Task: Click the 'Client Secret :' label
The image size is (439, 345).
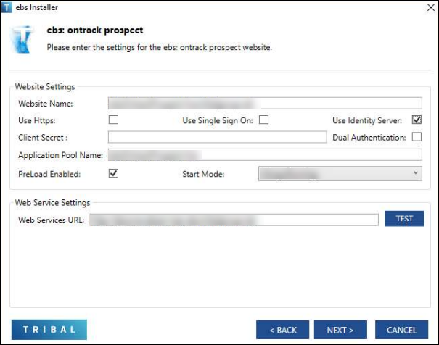Action: tap(43, 138)
